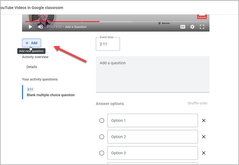Select radio button for Option 2
239x165 pixels.
pyautogui.click(x=102, y=137)
